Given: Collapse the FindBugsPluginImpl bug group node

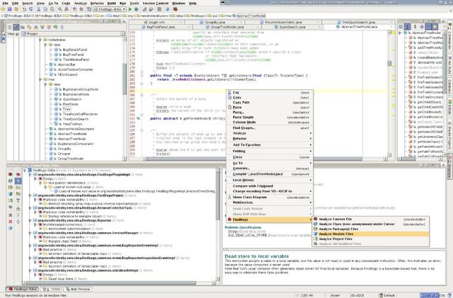Looking at the screenshot, I should coord(30,175).
